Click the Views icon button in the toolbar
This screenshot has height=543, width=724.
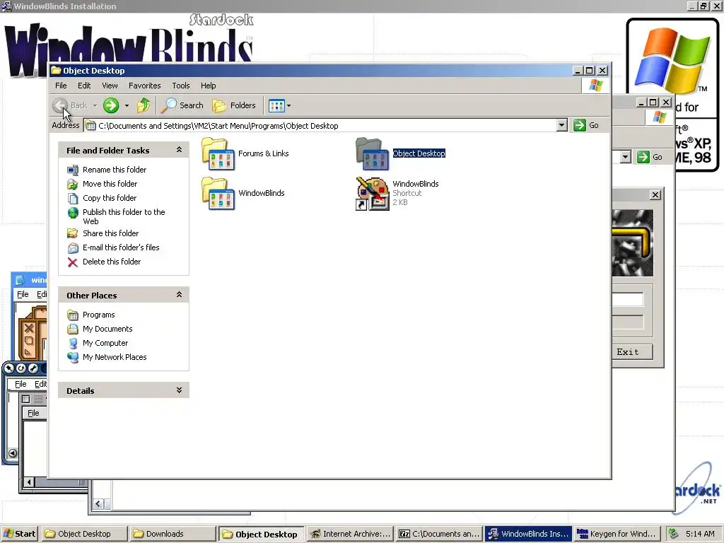(276, 106)
